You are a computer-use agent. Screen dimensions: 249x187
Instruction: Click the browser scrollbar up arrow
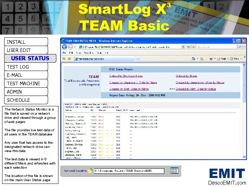tap(244, 65)
